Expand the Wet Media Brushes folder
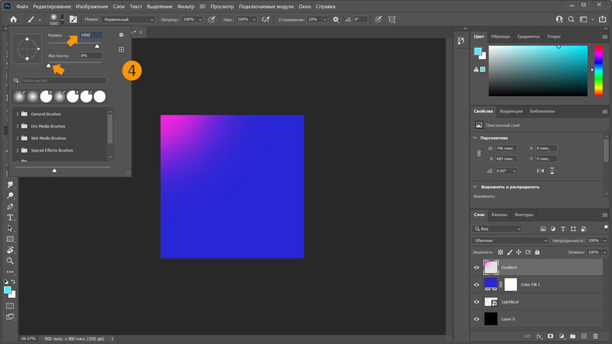Viewport: 612px width, 344px height. tap(17, 138)
